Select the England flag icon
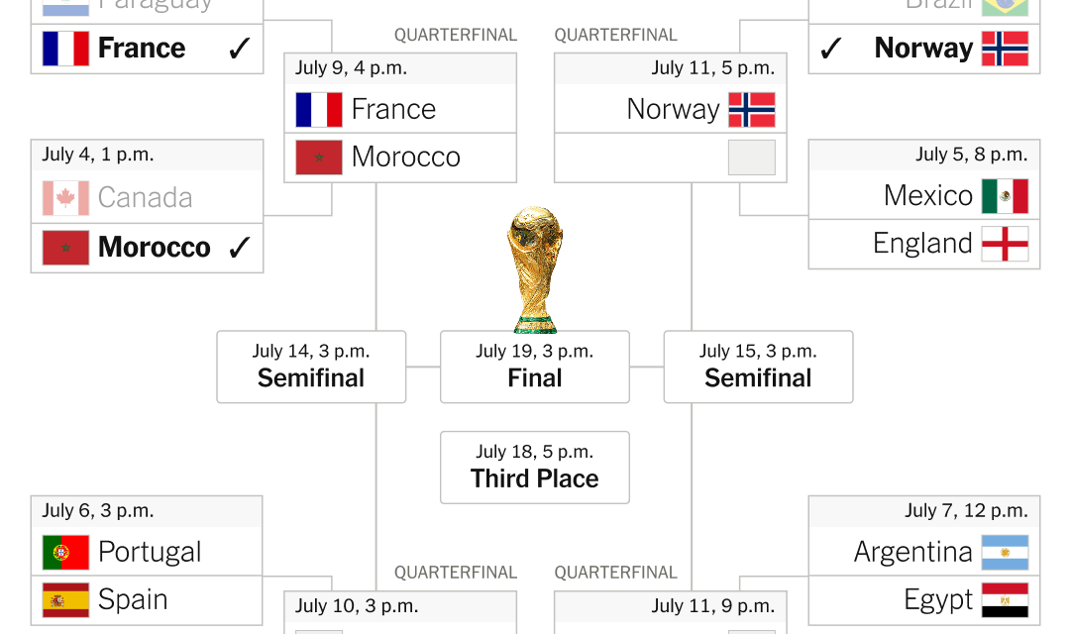Image resolution: width=1070 pixels, height=634 pixels. (1006, 244)
